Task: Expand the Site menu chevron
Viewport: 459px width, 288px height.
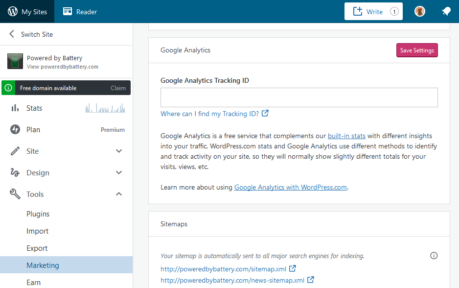Action: tap(119, 151)
